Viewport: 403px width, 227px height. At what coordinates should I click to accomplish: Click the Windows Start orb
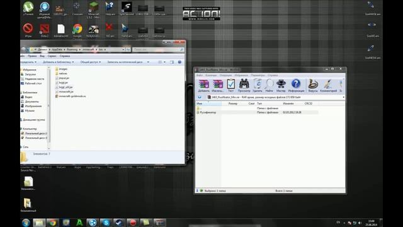(x=26, y=223)
